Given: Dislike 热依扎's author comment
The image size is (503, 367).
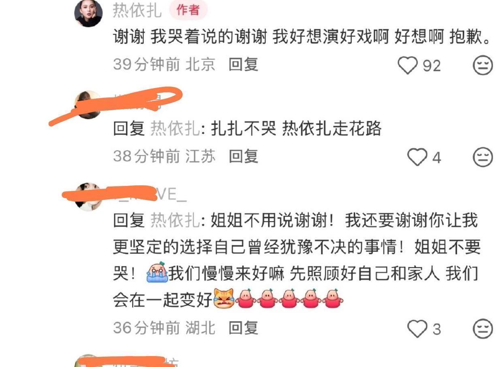Looking at the screenshot, I should click(483, 65).
